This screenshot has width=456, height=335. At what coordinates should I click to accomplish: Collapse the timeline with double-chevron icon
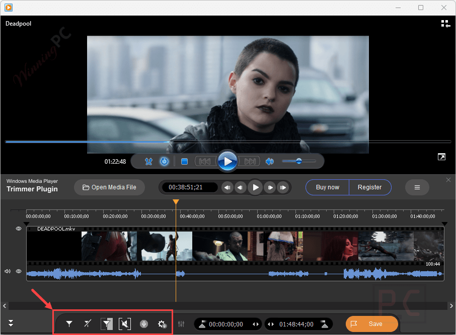(x=11, y=323)
